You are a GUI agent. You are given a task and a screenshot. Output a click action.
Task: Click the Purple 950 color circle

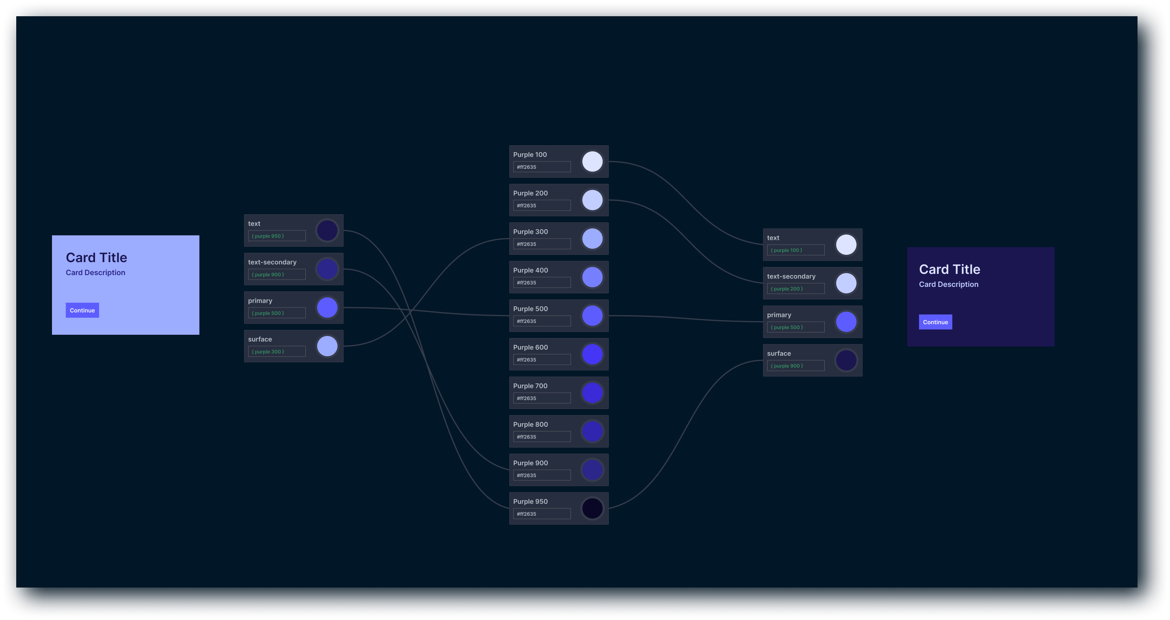click(592, 508)
